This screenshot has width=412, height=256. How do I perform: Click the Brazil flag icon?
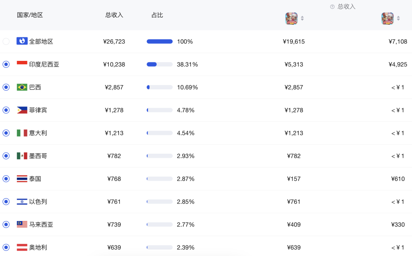point(22,87)
